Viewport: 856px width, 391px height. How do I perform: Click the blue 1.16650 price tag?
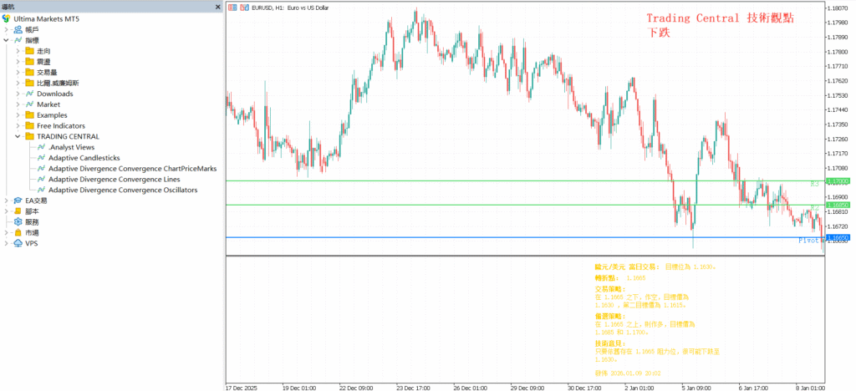point(837,238)
